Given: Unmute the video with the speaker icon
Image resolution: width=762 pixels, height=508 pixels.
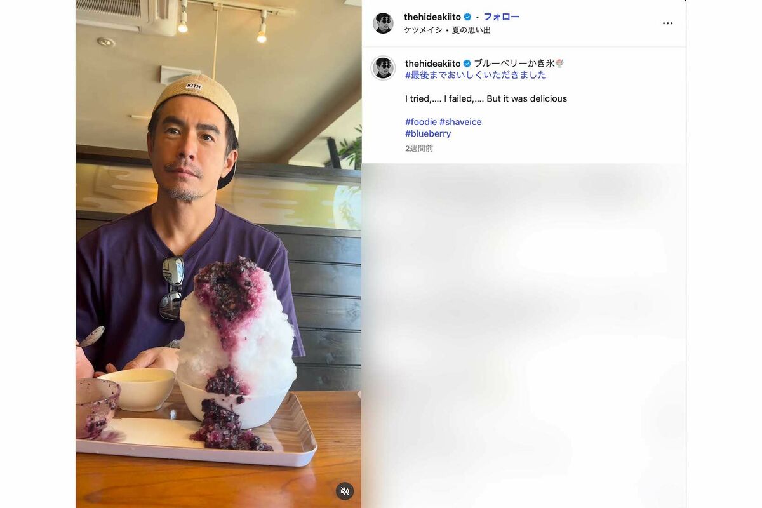Looking at the screenshot, I should (345, 491).
